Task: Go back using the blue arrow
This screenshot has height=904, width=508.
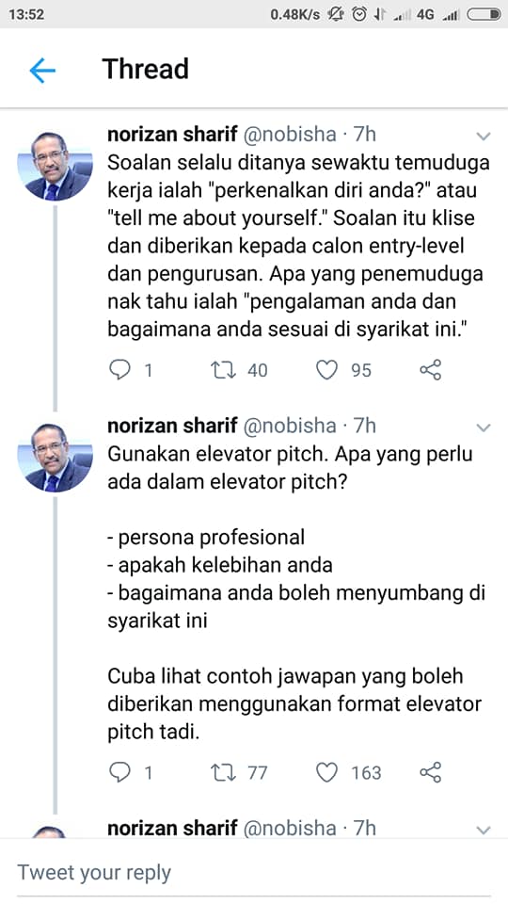Action: pyautogui.click(x=42, y=71)
